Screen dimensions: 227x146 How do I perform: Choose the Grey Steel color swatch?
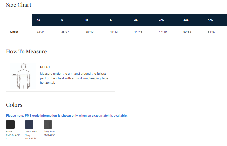point(48,124)
